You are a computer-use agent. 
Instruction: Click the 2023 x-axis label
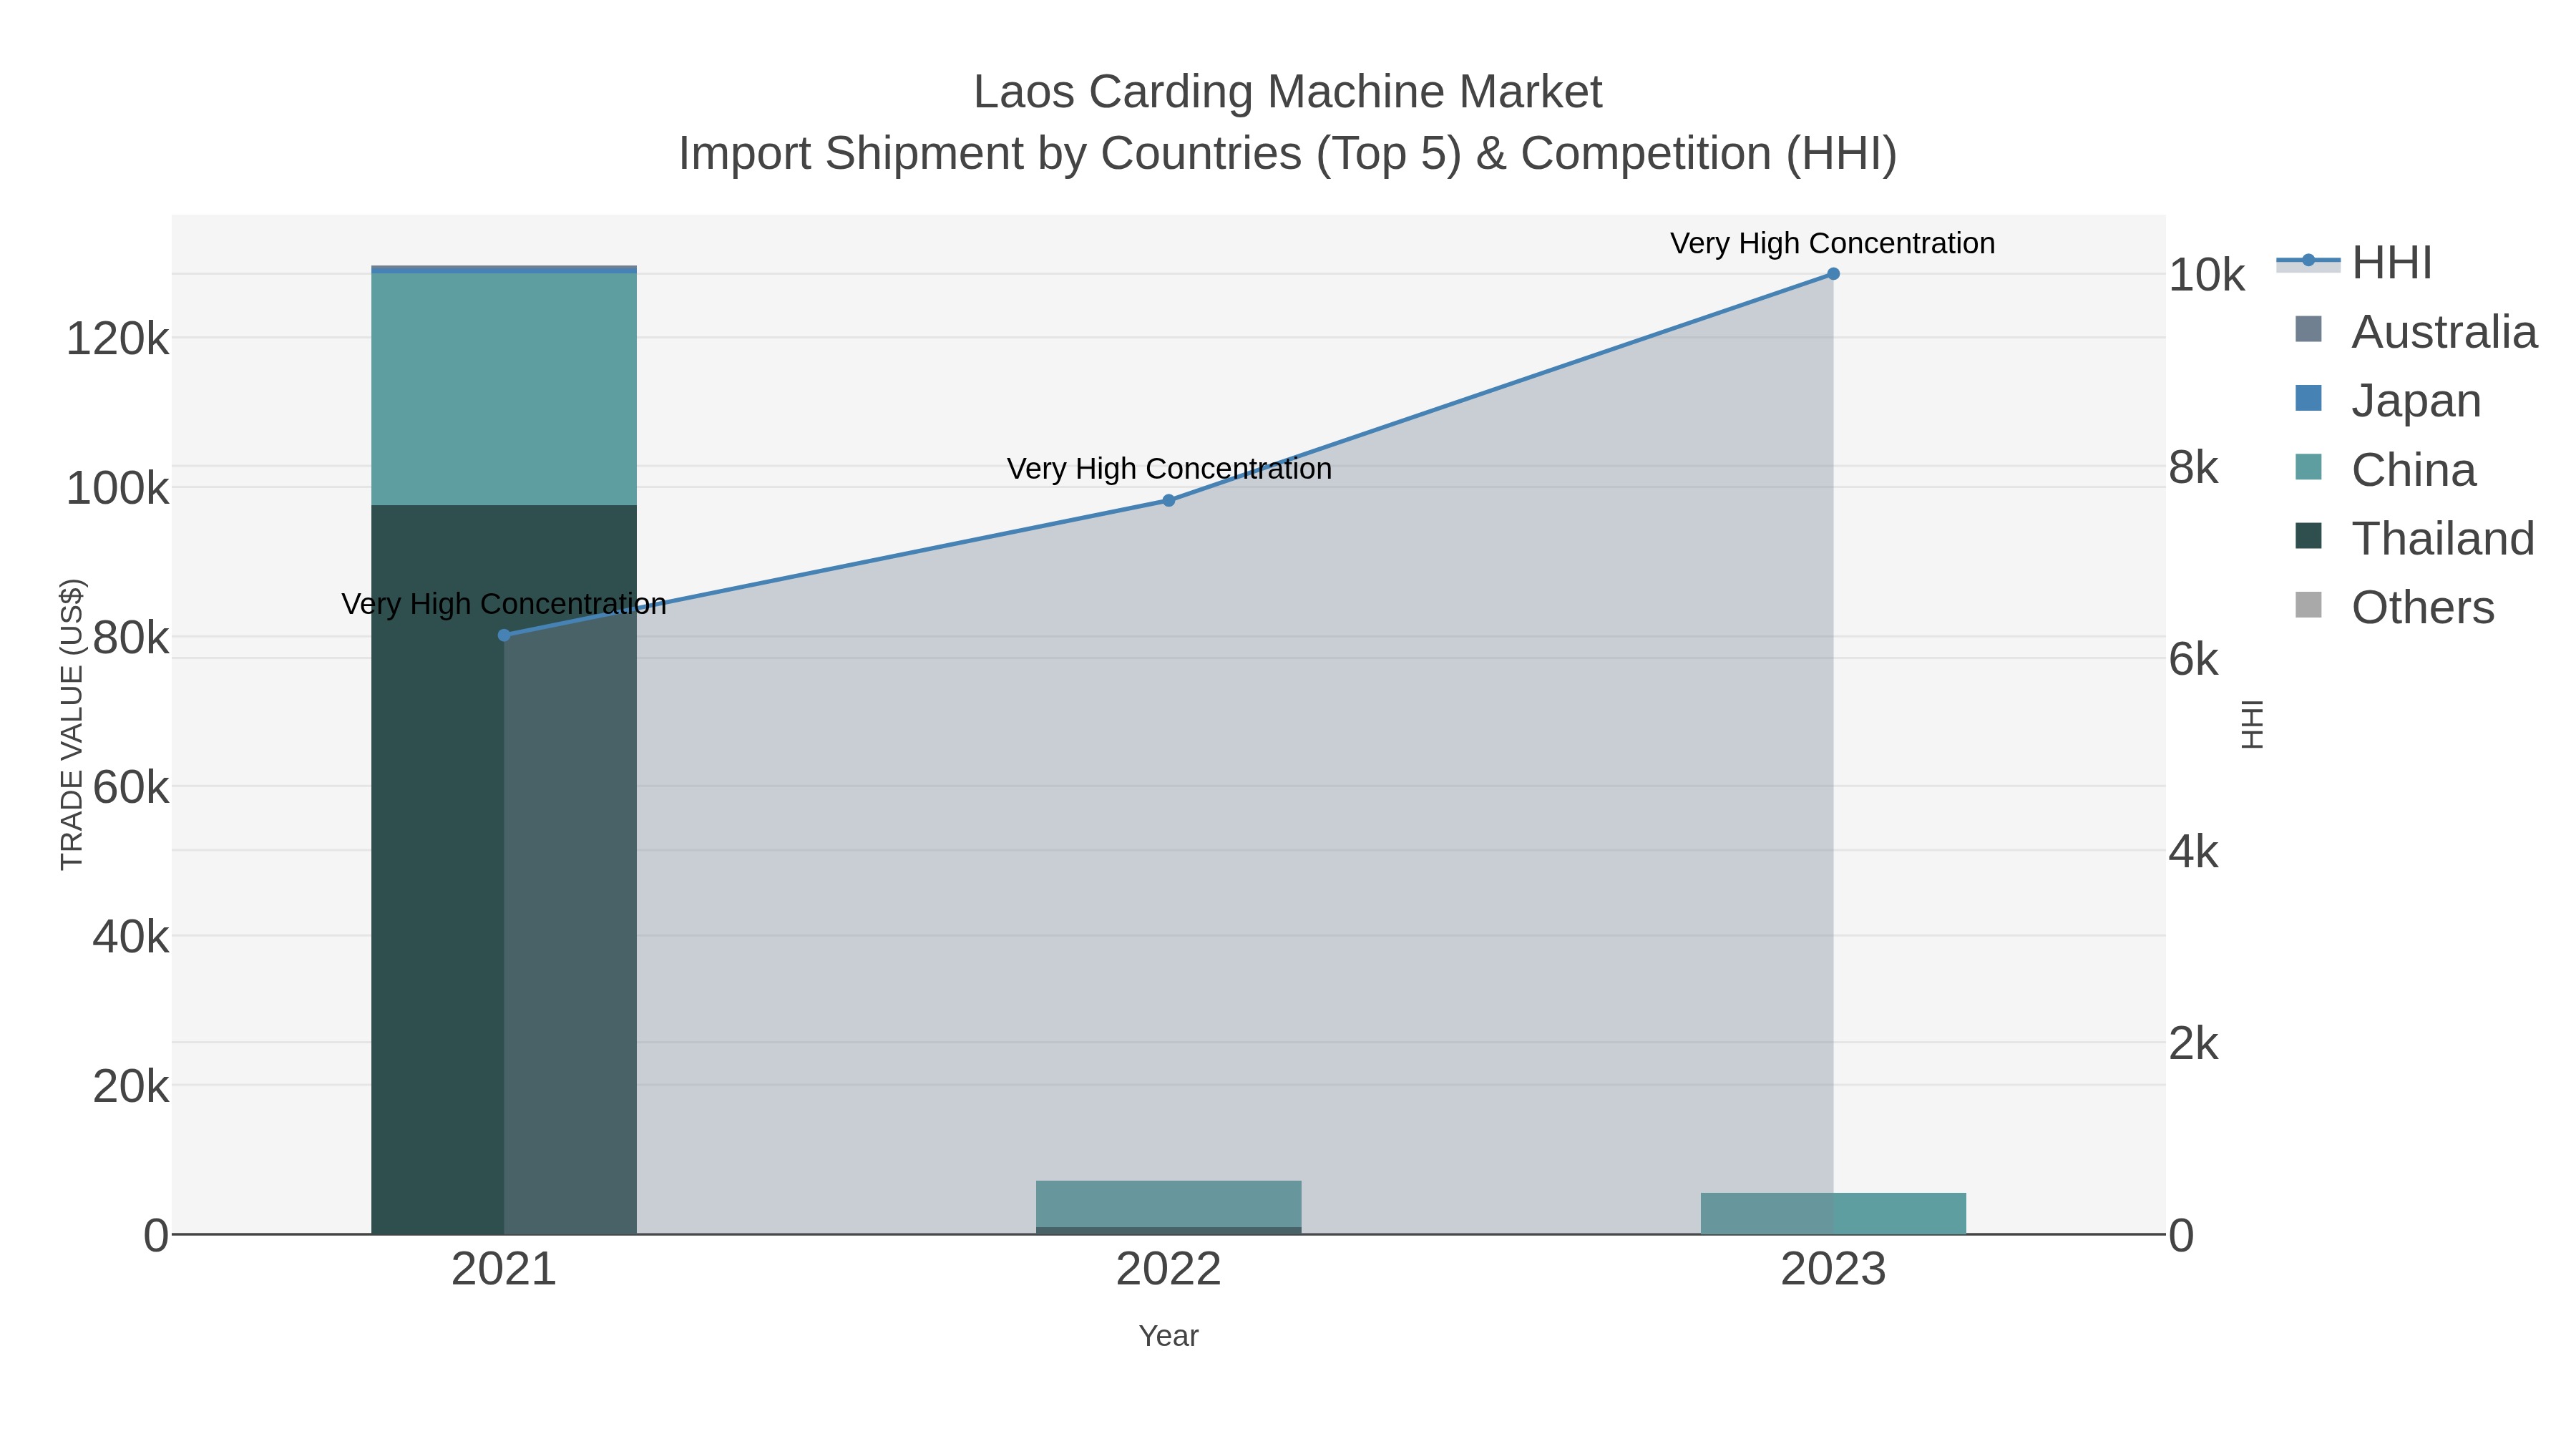1833,1269
